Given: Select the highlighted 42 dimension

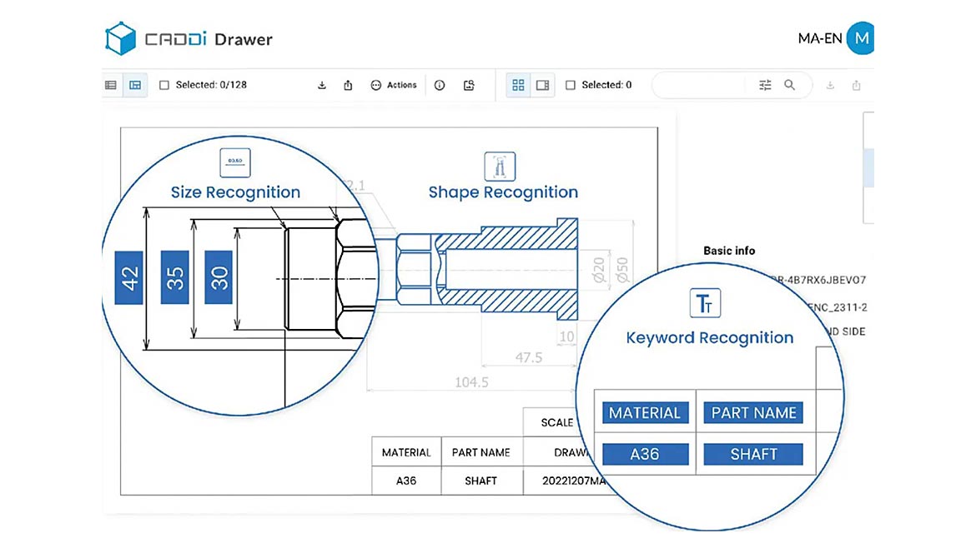Looking at the screenshot, I should tap(128, 277).
